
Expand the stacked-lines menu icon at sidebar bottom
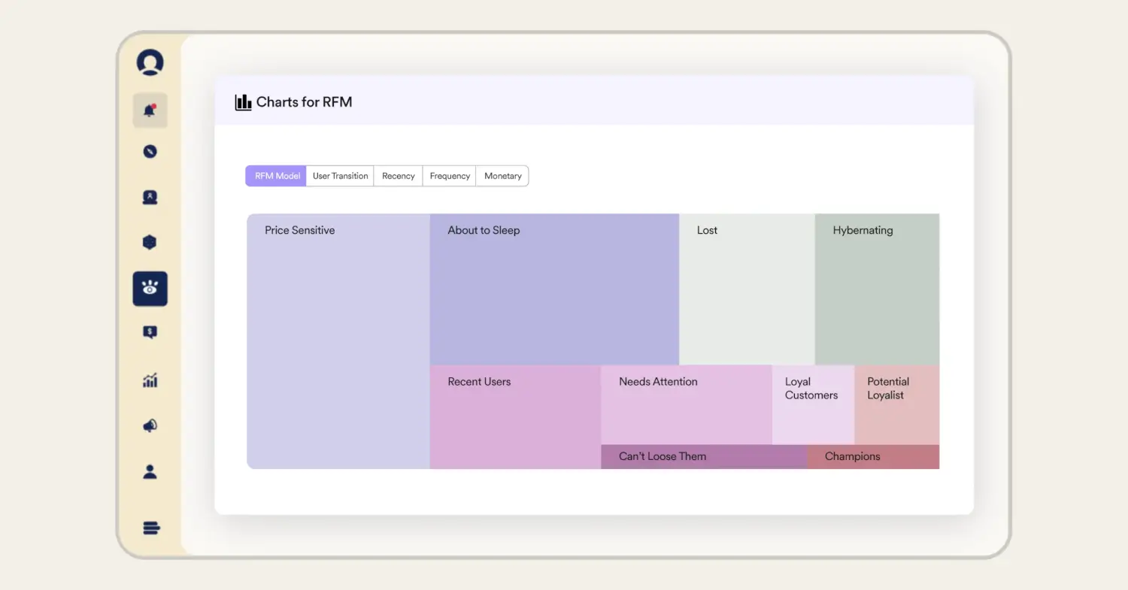[x=151, y=528]
